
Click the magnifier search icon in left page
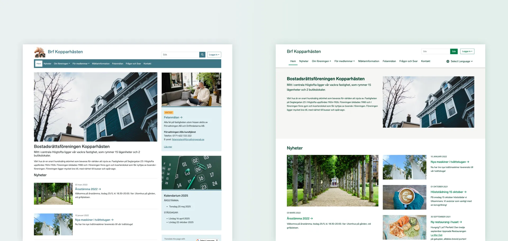(202, 55)
